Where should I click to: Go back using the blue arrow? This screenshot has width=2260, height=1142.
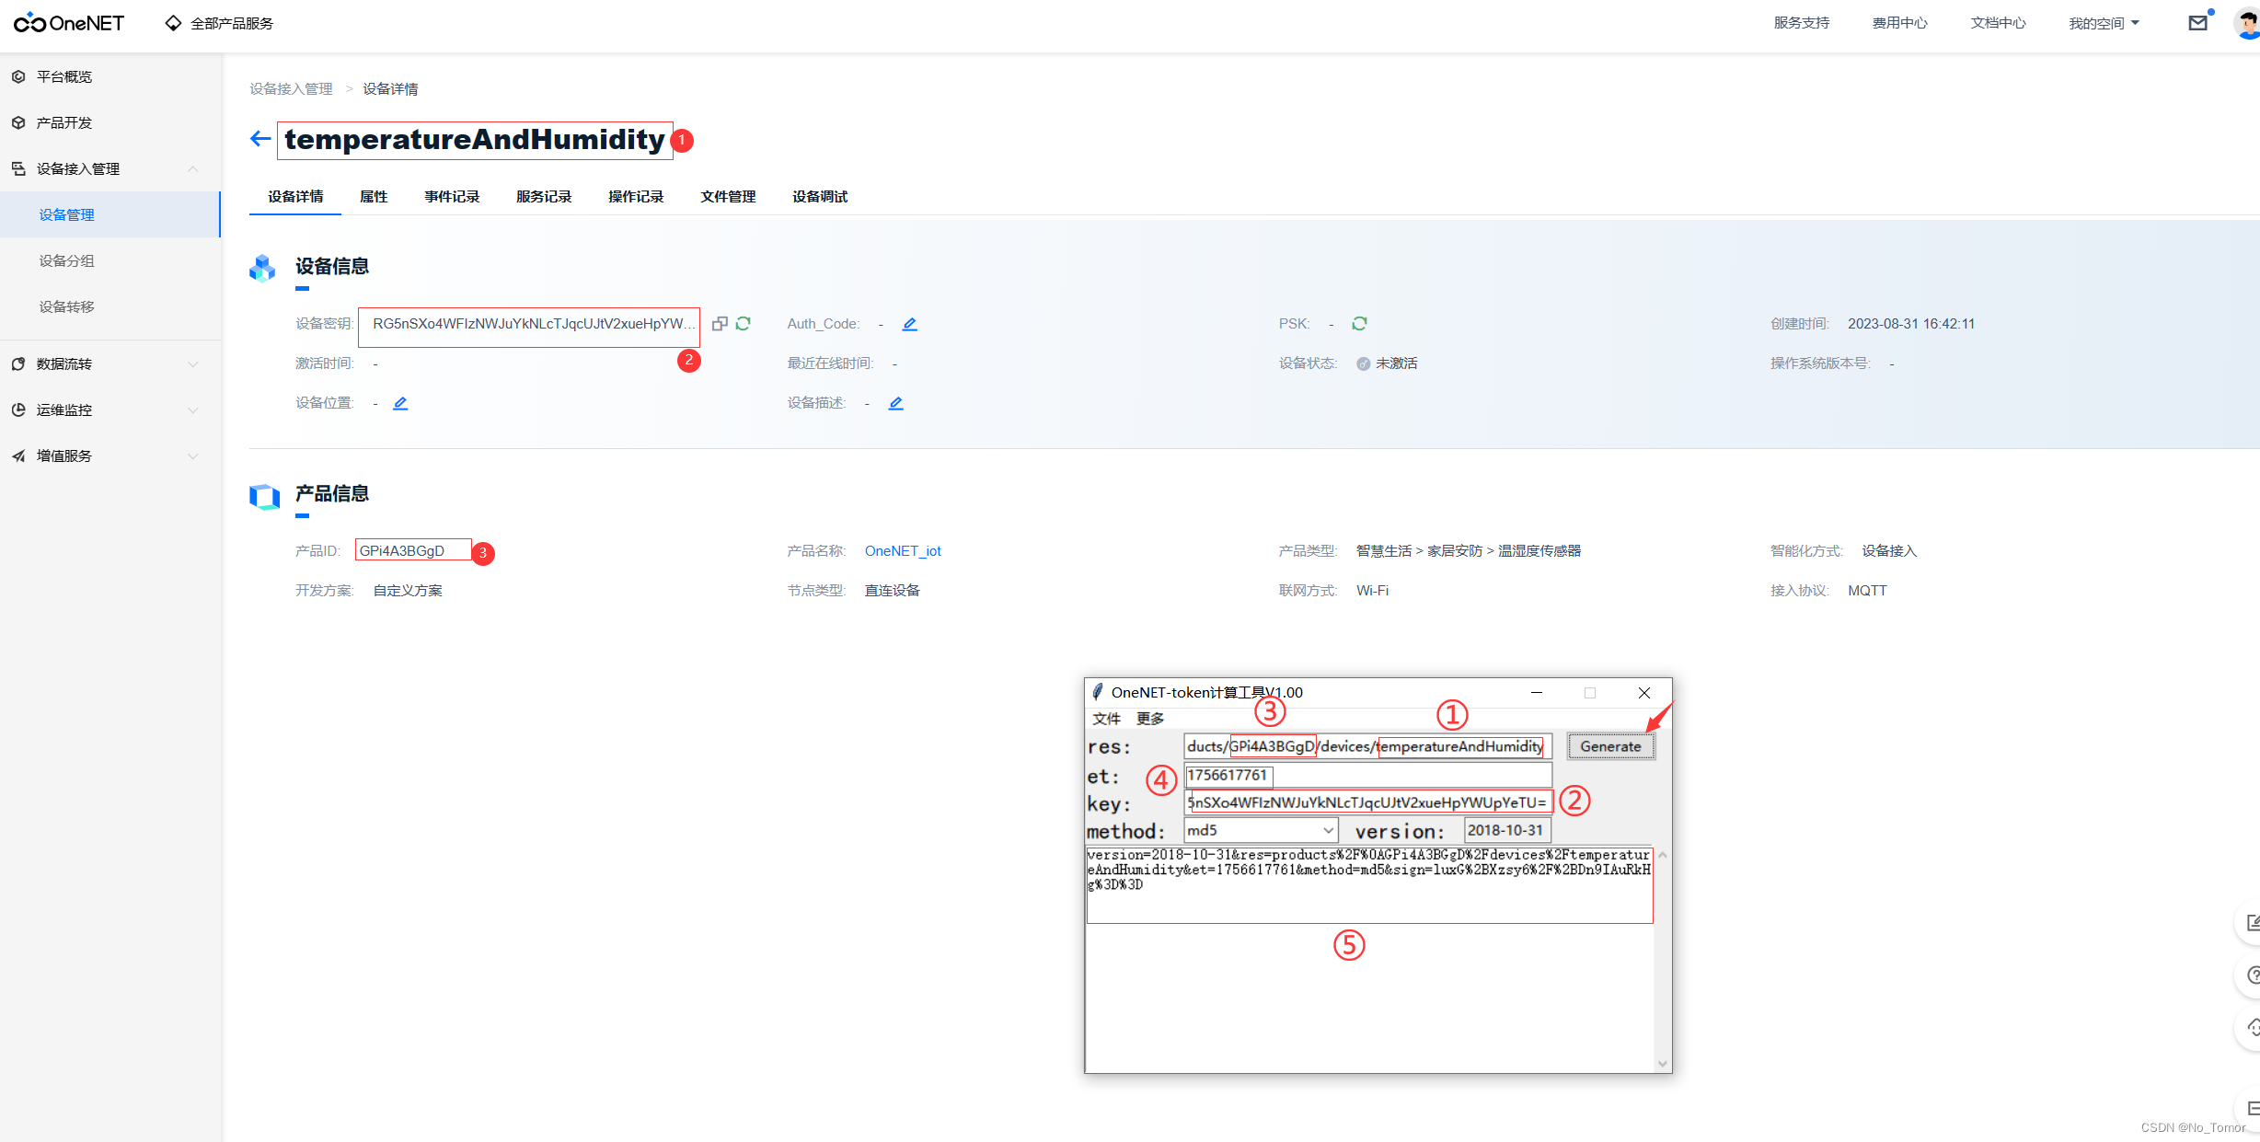pyautogui.click(x=260, y=139)
